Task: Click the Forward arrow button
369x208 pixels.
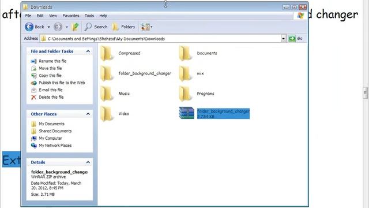Action: coord(58,27)
